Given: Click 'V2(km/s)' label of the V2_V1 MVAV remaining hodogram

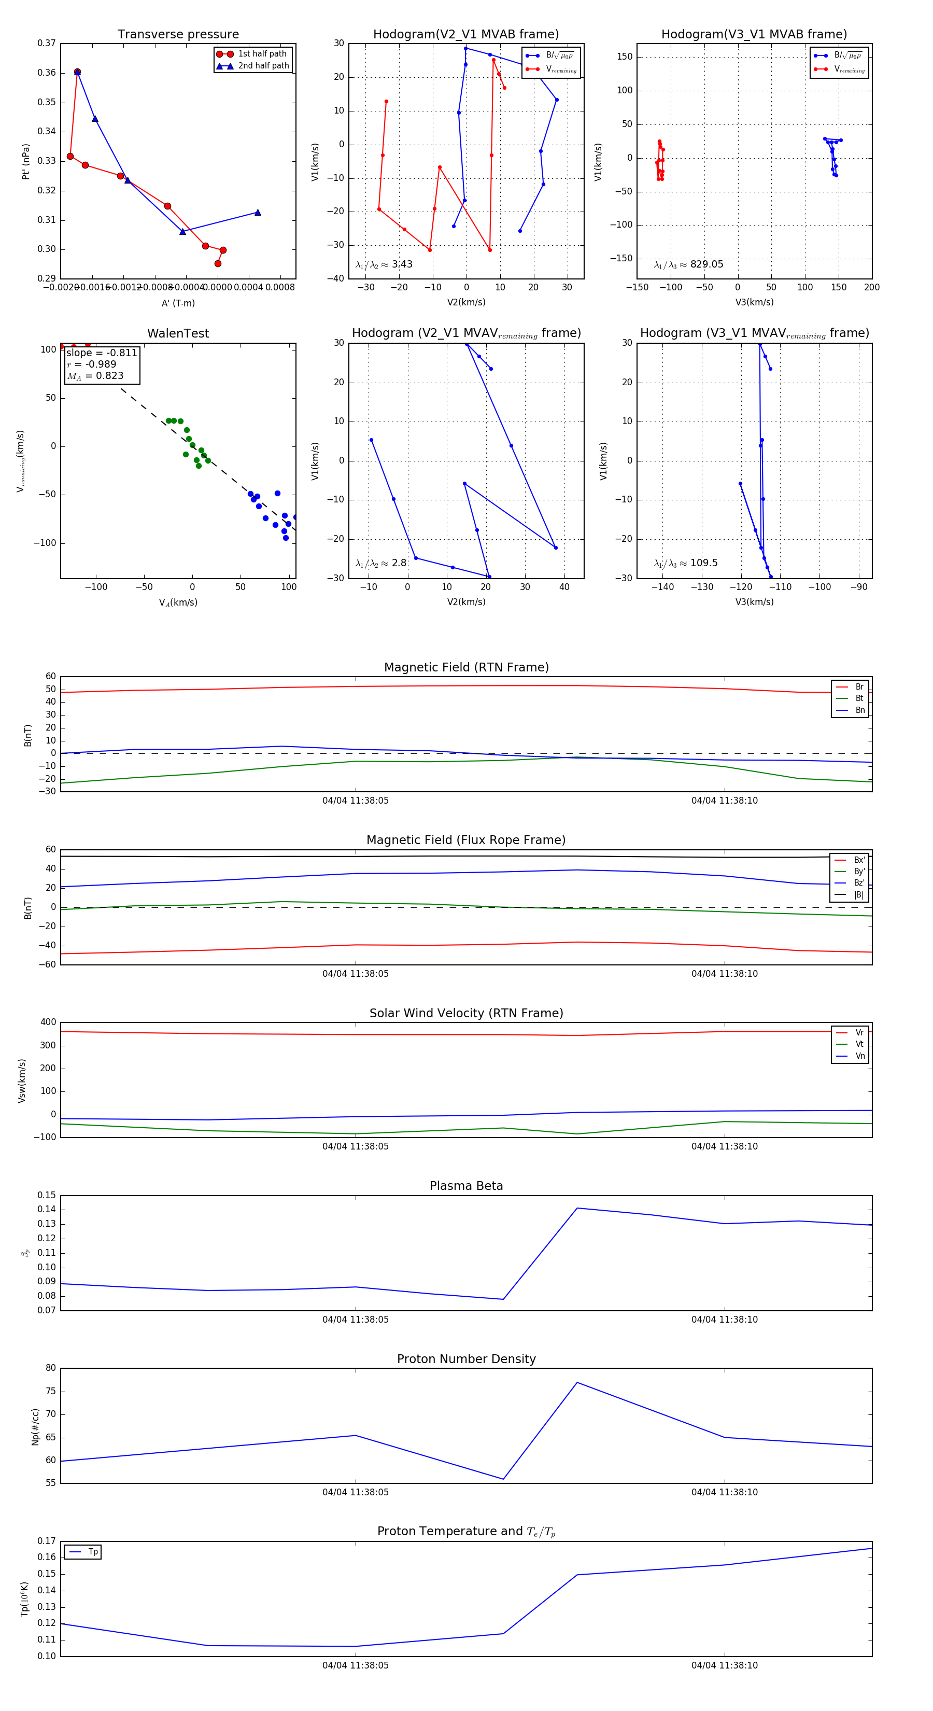Looking at the screenshot, I should [x=466, y=602].
